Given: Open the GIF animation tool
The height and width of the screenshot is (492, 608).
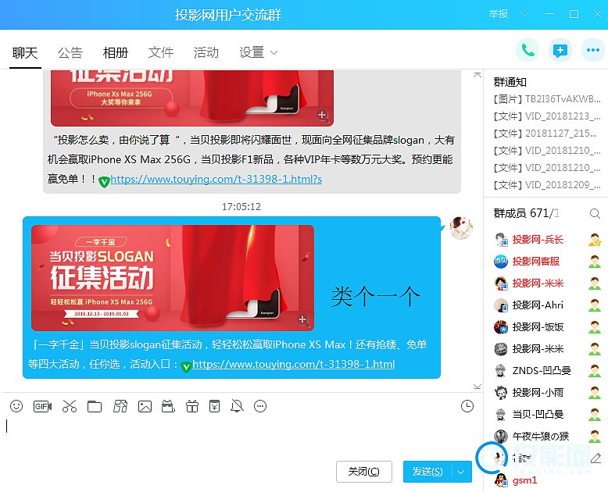Looking at the screenshot, I should click(x=43, y=406).
